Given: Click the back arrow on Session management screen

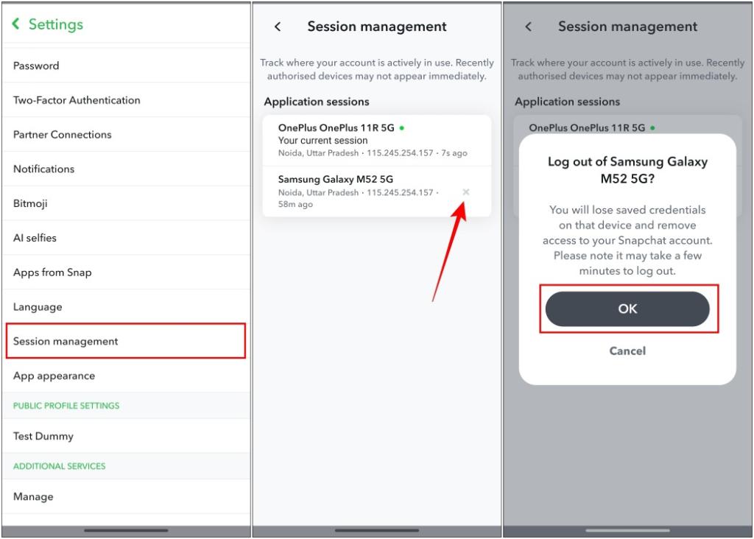Looking at the screenshot, I should 278,26.
